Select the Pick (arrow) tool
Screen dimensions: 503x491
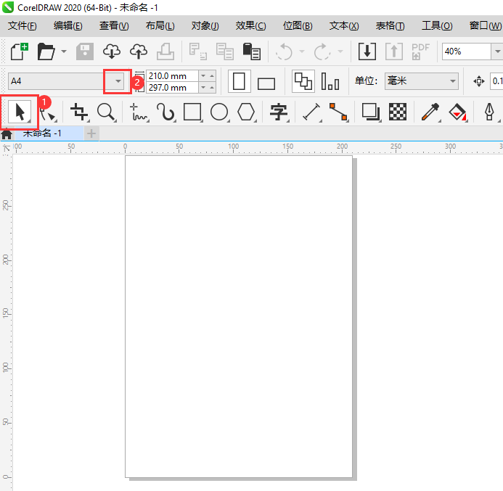coord(20,112)
